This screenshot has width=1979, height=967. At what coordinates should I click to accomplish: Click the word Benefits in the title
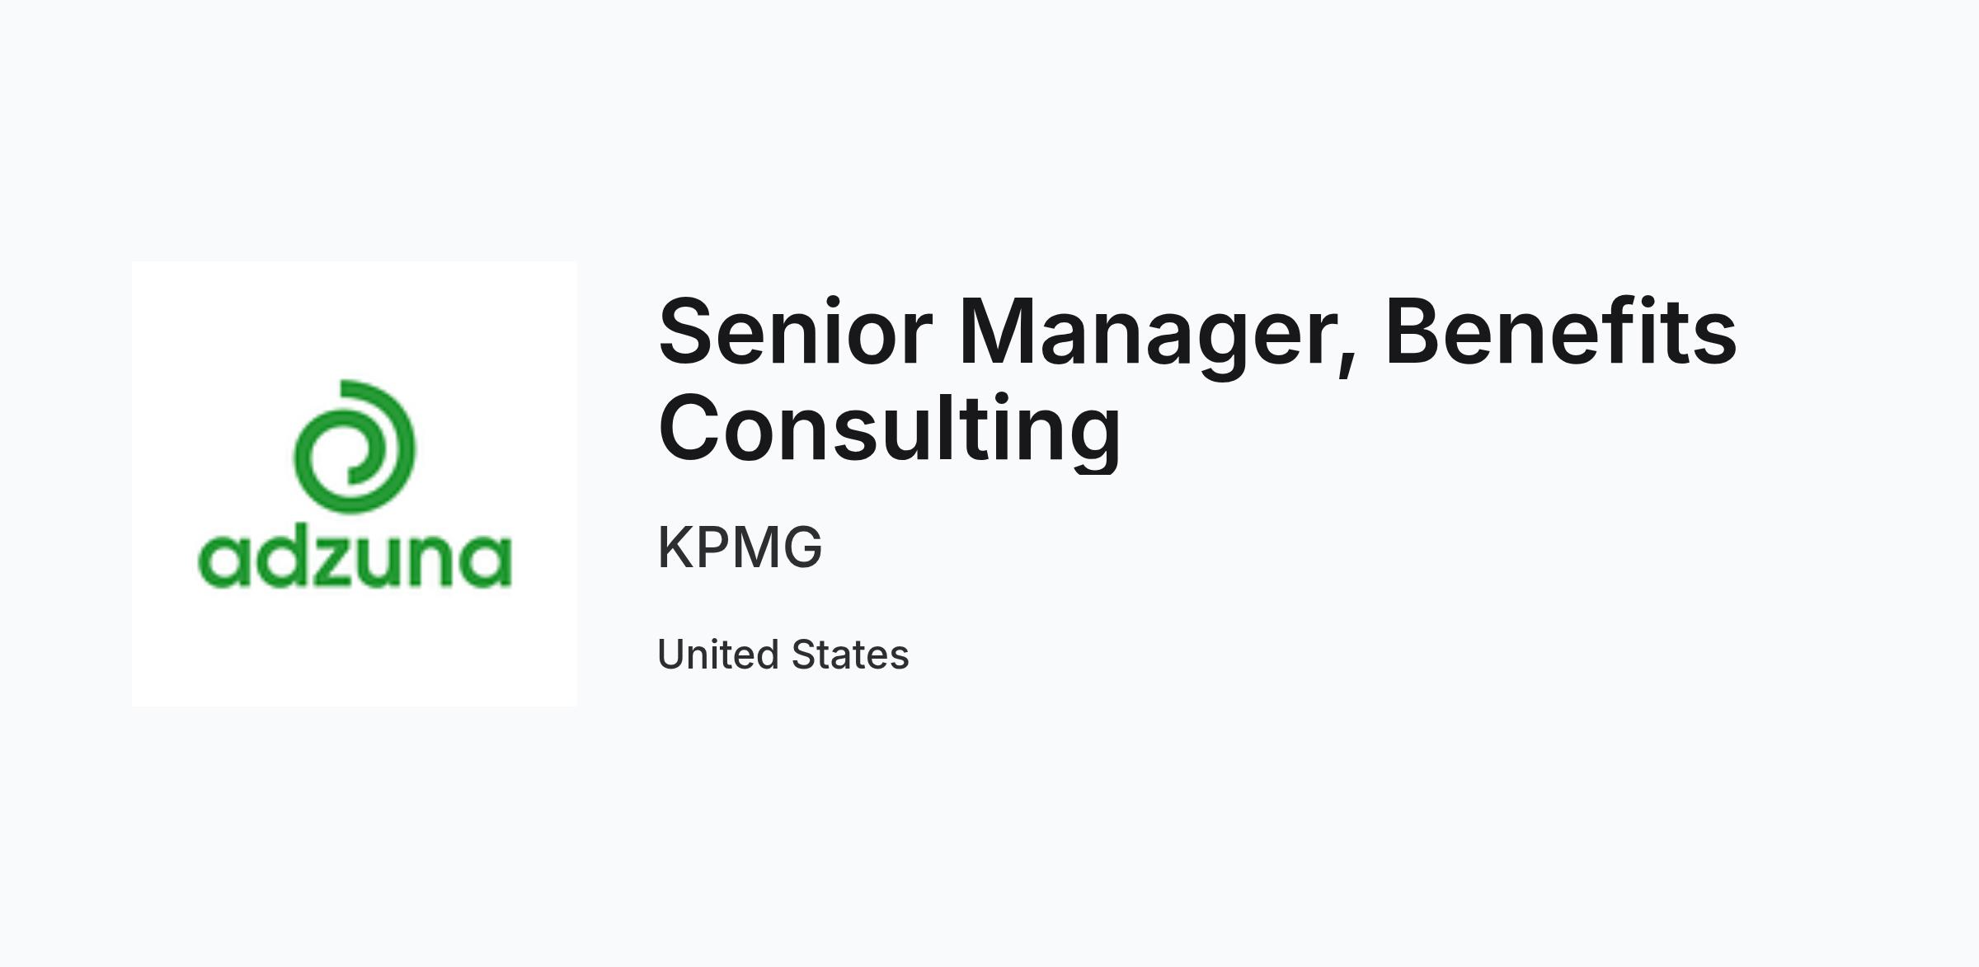1561,331
